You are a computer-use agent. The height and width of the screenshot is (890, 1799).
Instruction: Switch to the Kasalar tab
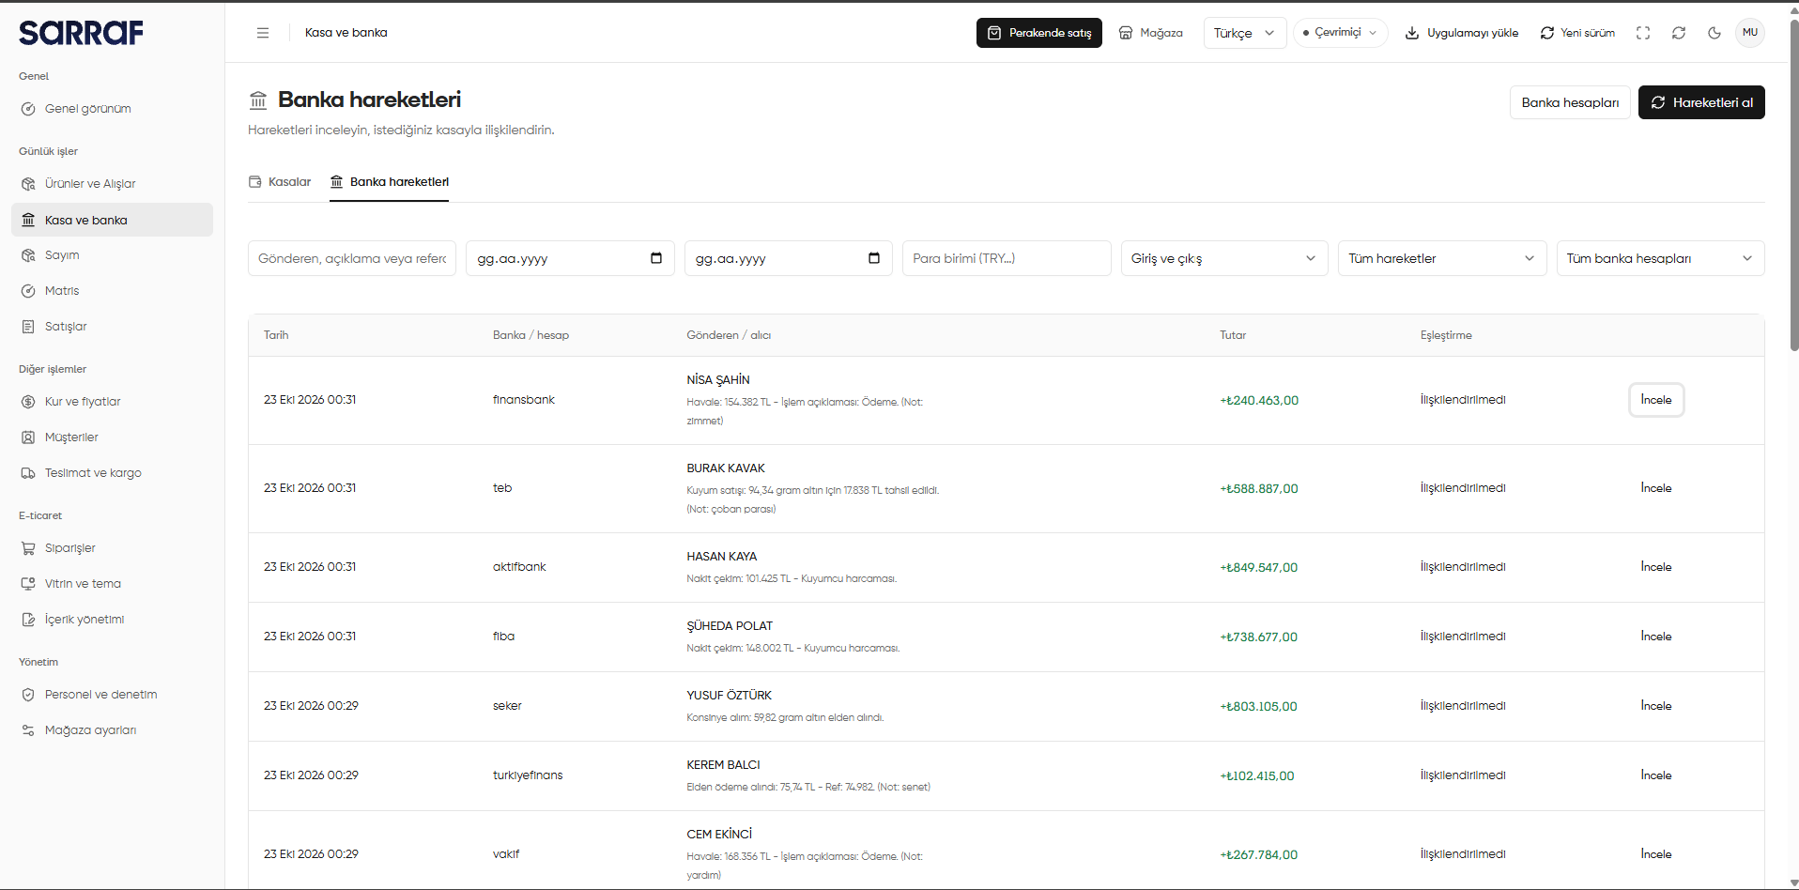pos(280,182)
